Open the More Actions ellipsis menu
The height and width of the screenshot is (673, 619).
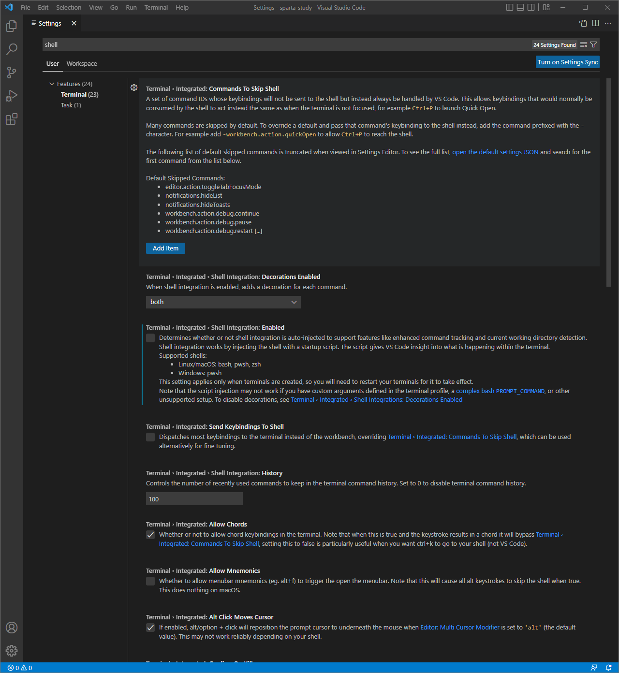608,23
